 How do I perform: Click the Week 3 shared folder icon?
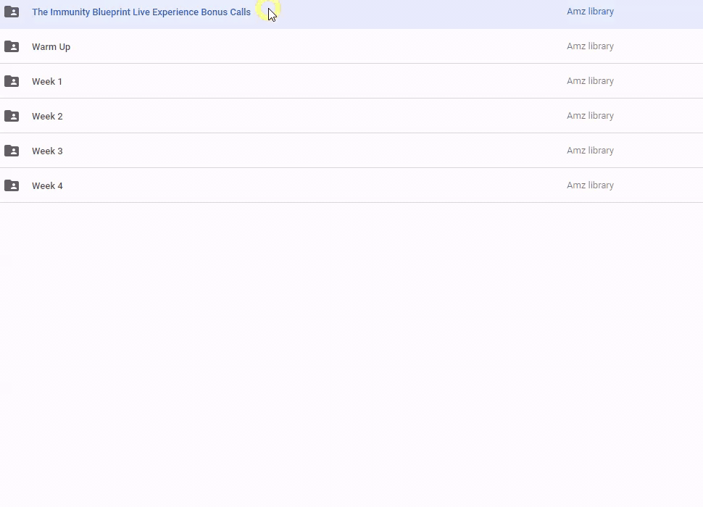pos(12,151)
